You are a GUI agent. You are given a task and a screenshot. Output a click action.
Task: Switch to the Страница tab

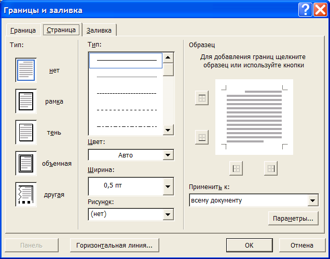[x=61, y=30]
